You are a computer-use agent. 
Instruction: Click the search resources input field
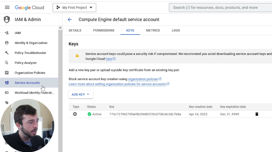(x=220, y=8)
